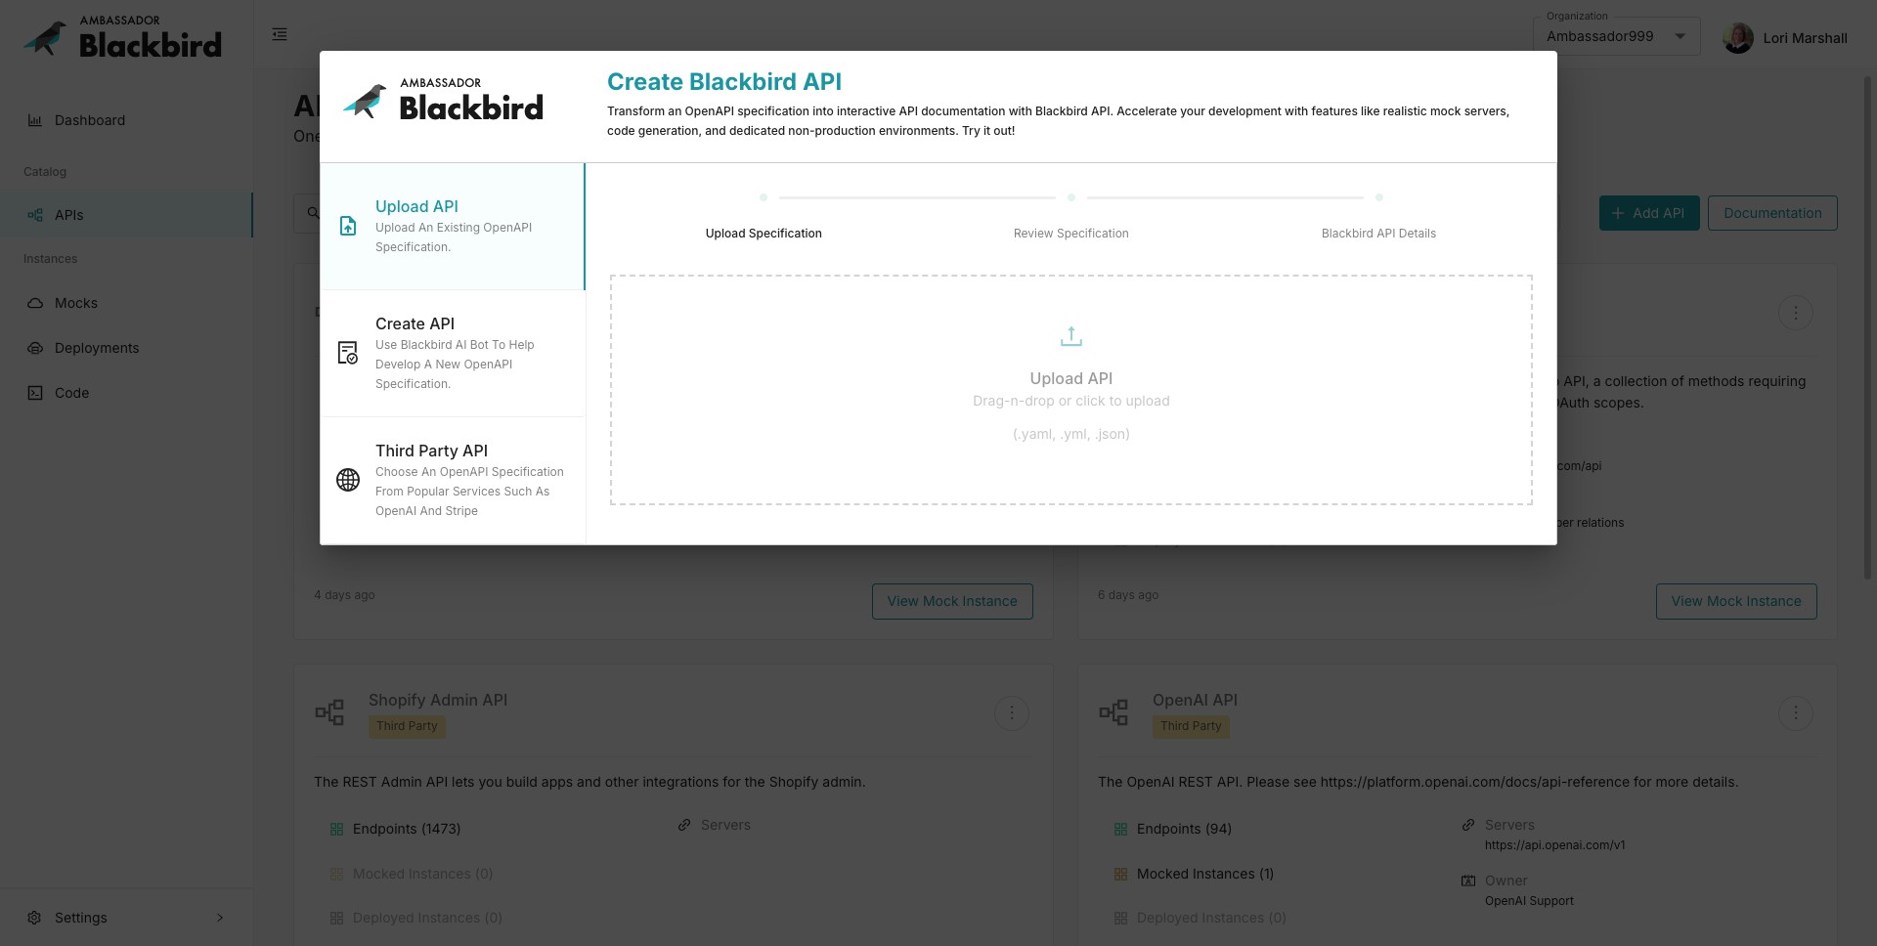Click the 6 days ago card's View Mock Instance
Image resolution: width=1877 pixels, height=946 pixels.
pos(1736,601)
